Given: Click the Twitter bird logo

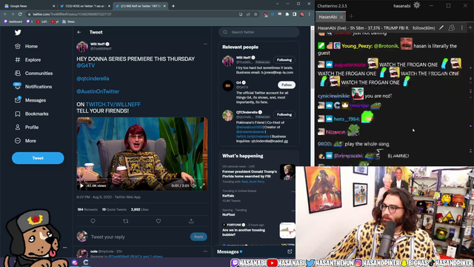Looking at the screenshot, I should tap(18, 33).
